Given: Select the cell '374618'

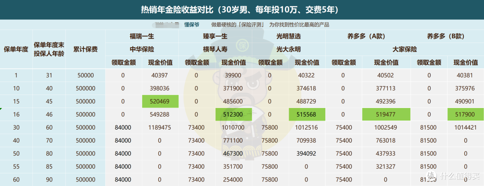Looking at the screenshot, I should 307,88.
